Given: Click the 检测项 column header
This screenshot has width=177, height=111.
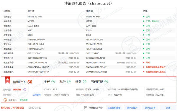Looking at the screenshot, I should (7, 11).
